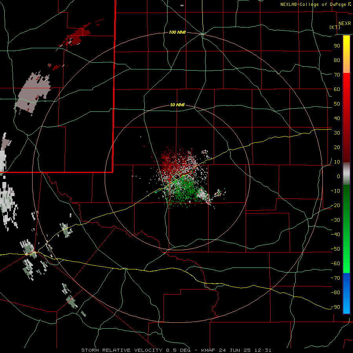Click the gray zero-velocity segment of color bar

tap(346, 174)
